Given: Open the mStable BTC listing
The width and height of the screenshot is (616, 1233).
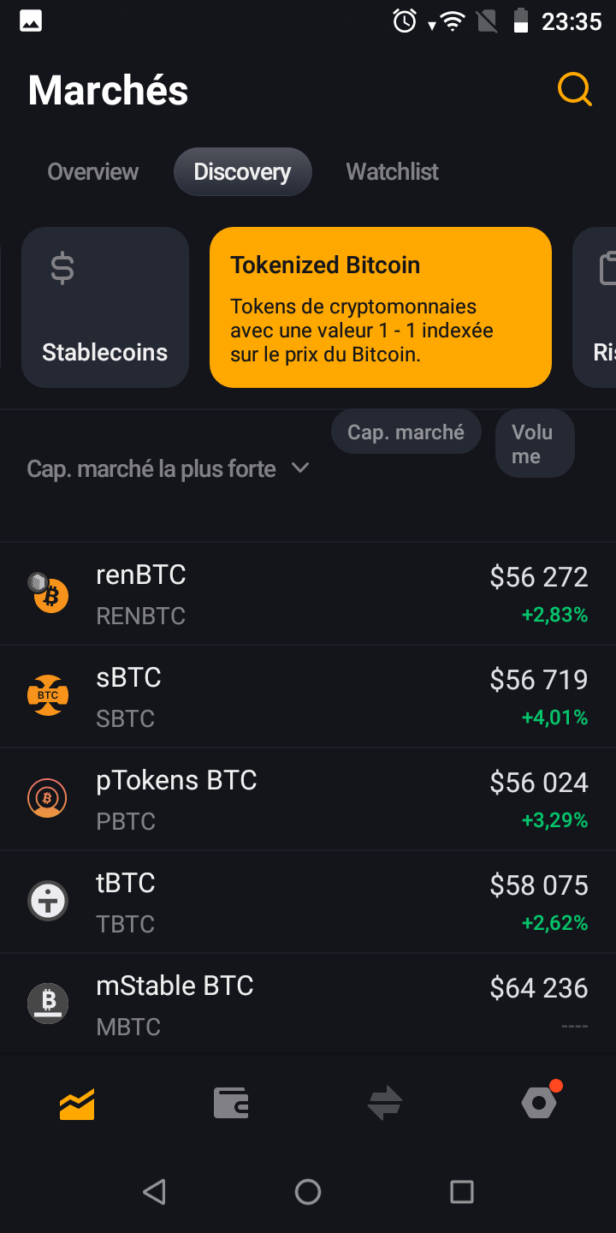Looking at the screenshot, I should coord(308,1004).
